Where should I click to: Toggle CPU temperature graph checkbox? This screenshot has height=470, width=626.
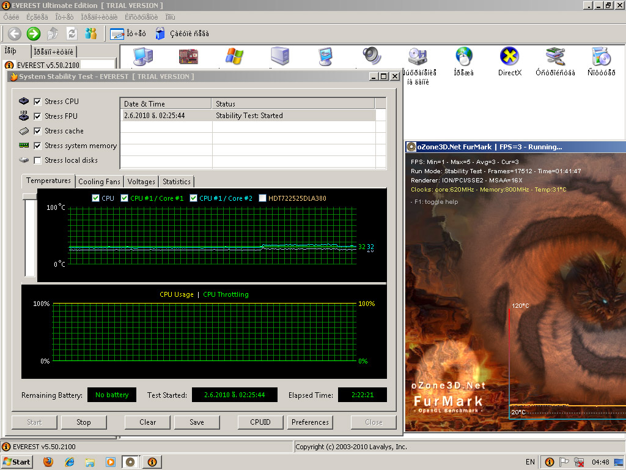[95, 198]
